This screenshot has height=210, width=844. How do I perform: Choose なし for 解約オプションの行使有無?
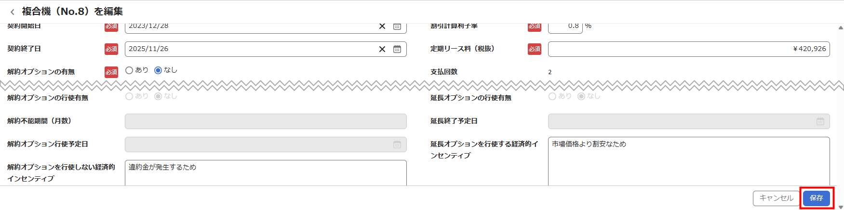(x=158, y=96)
